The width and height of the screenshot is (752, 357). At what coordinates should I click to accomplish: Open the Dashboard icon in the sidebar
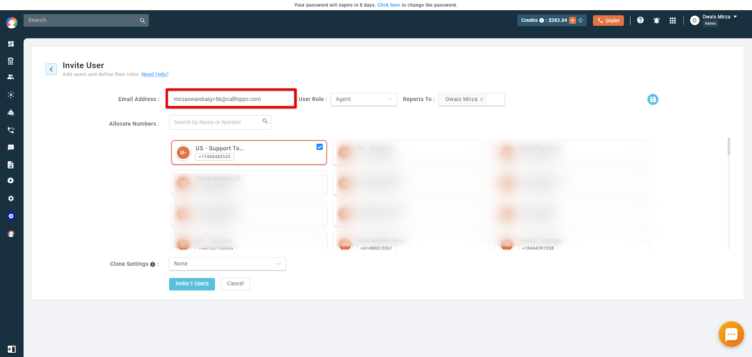(x=11, y=44)
